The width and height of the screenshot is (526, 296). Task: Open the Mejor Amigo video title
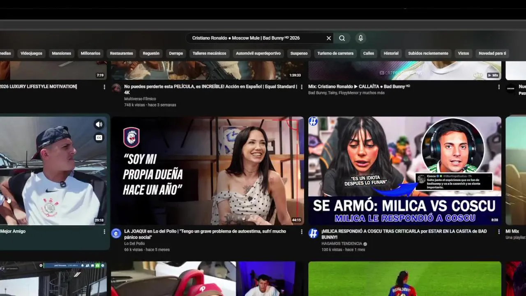(13, 231)
